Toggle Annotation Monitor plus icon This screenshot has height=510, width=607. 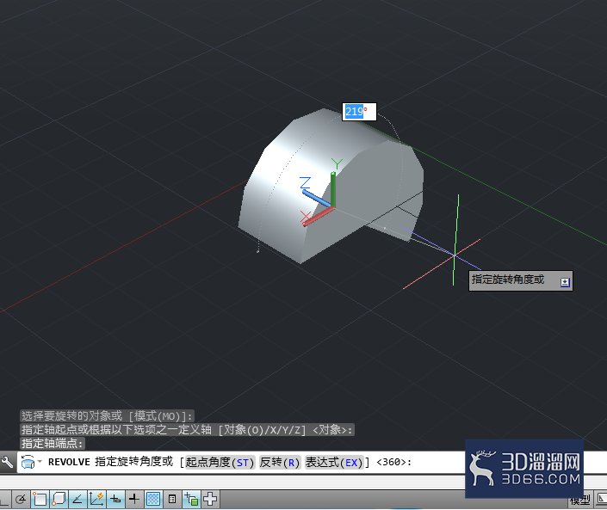[x=210, y=499]
